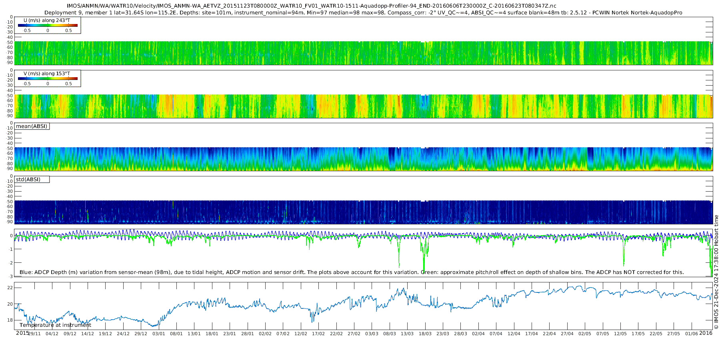Click the 22 tick on temperature axis

tap(10, 288)
